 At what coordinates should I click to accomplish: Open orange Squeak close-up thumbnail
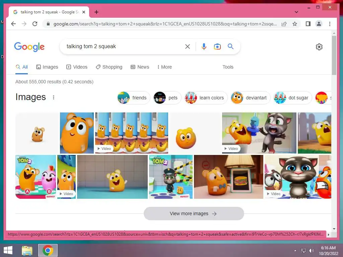coord(77,133)
